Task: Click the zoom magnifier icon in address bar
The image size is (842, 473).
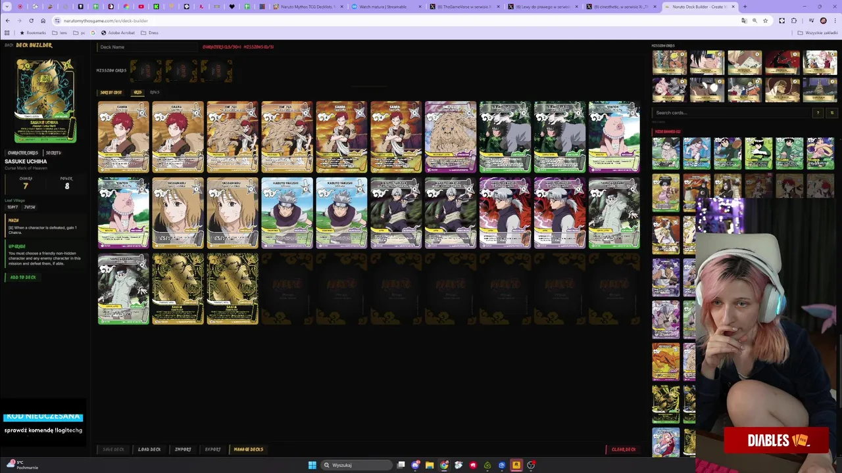Action: [x=755, y=20]
